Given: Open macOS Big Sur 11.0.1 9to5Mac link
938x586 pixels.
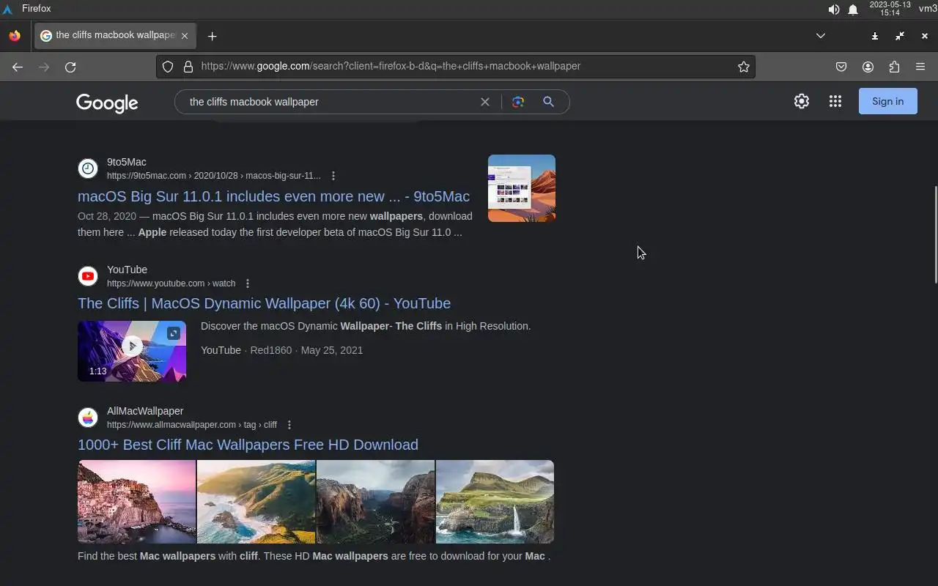Looking at the screenshot, I should coord(273,196).
